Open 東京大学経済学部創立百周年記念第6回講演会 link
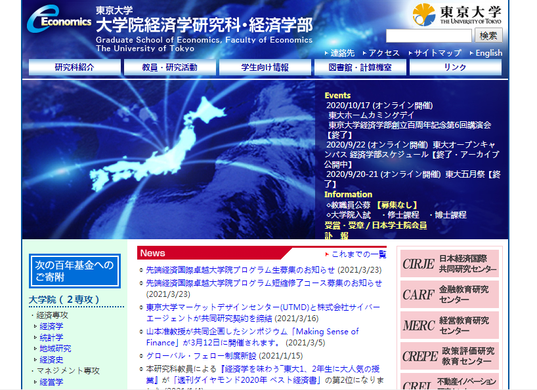 click(x=410, y=125)
